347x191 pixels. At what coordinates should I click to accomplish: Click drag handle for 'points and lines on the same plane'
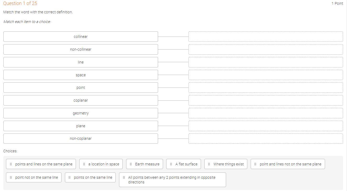[11, 164]
